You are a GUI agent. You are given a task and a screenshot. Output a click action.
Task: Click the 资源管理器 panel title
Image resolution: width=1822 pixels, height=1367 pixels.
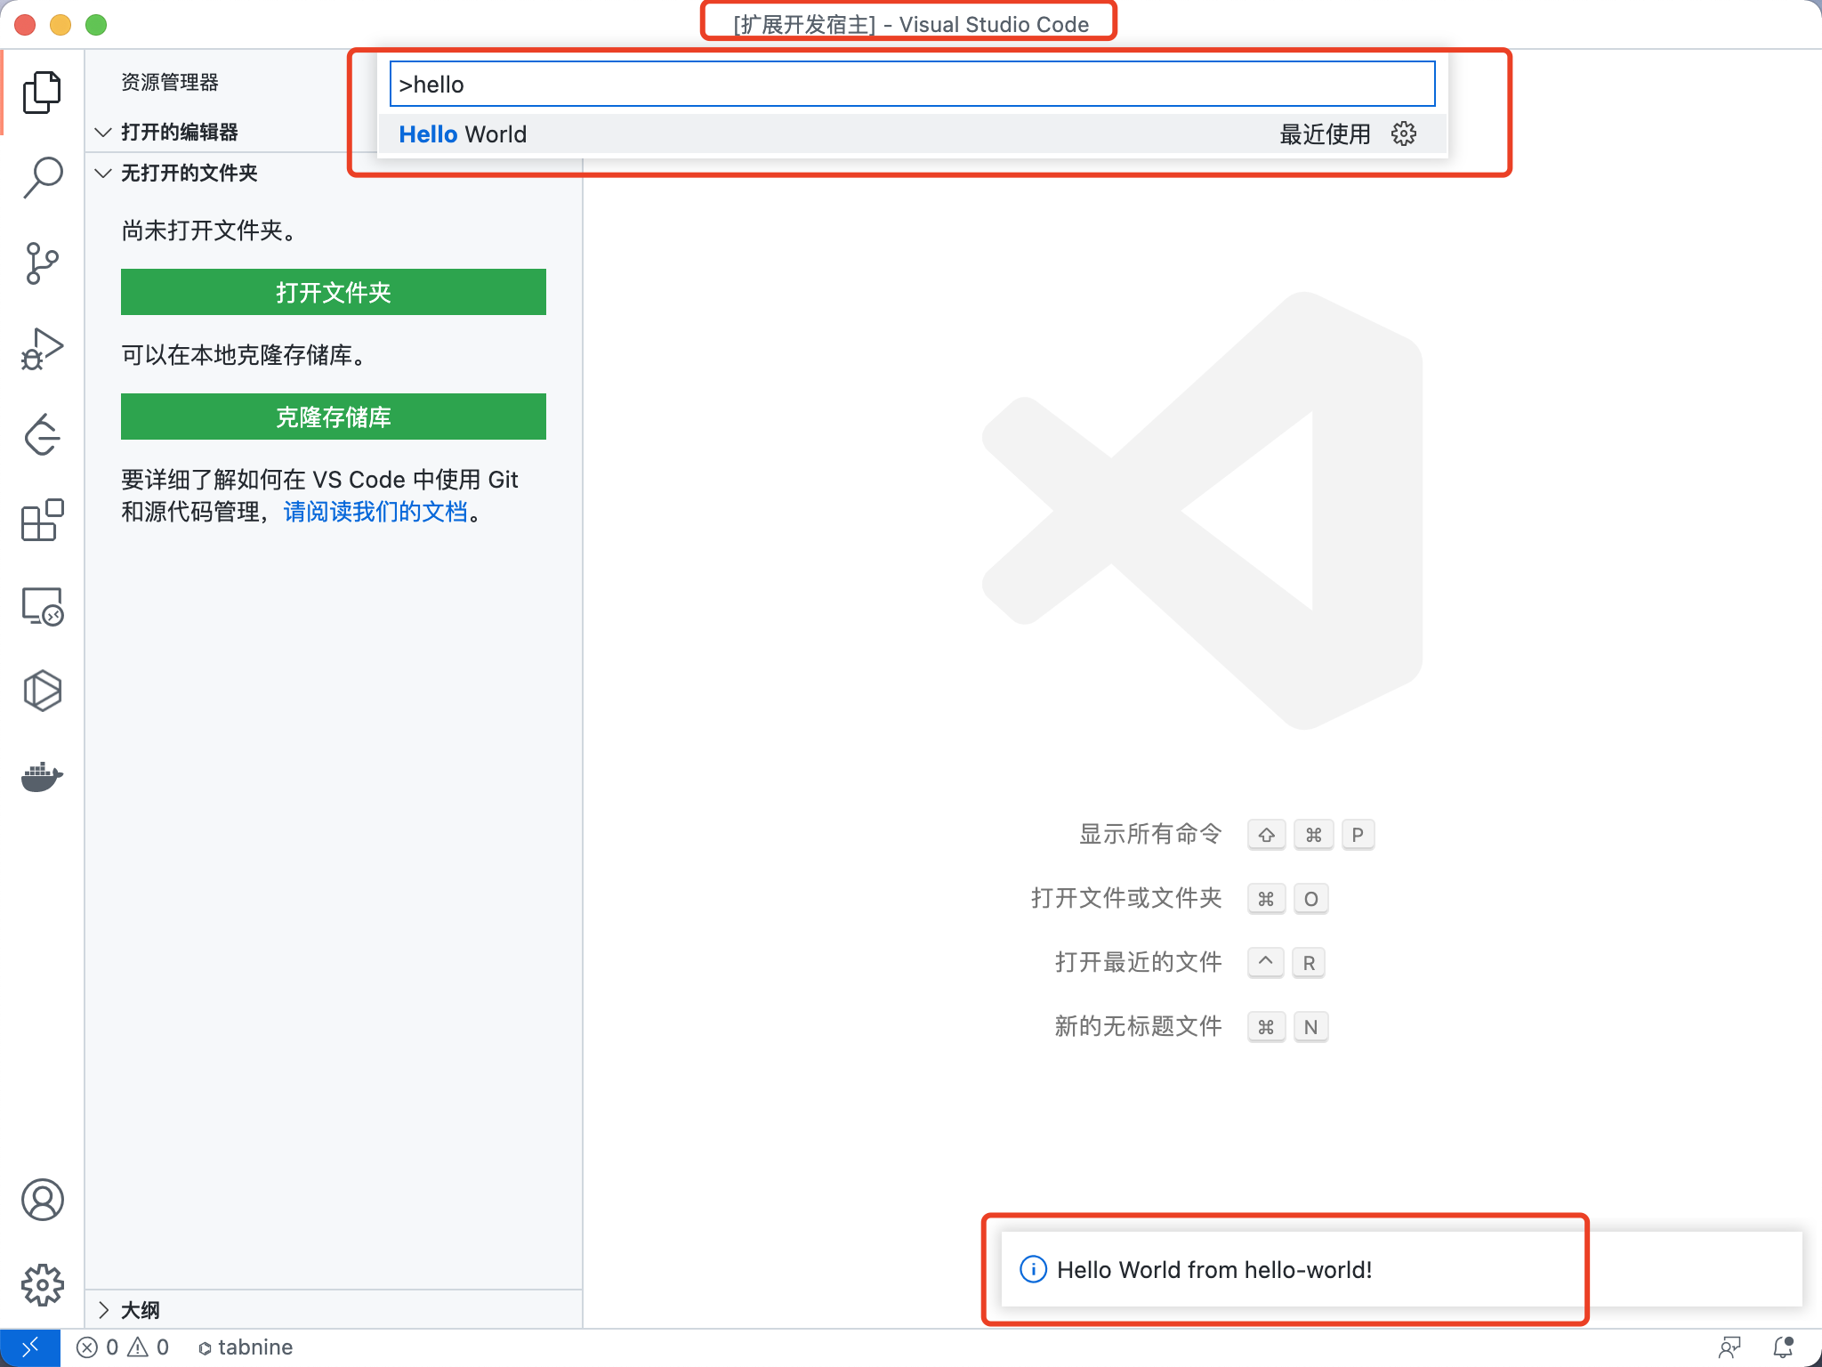(x=170, y=83)
